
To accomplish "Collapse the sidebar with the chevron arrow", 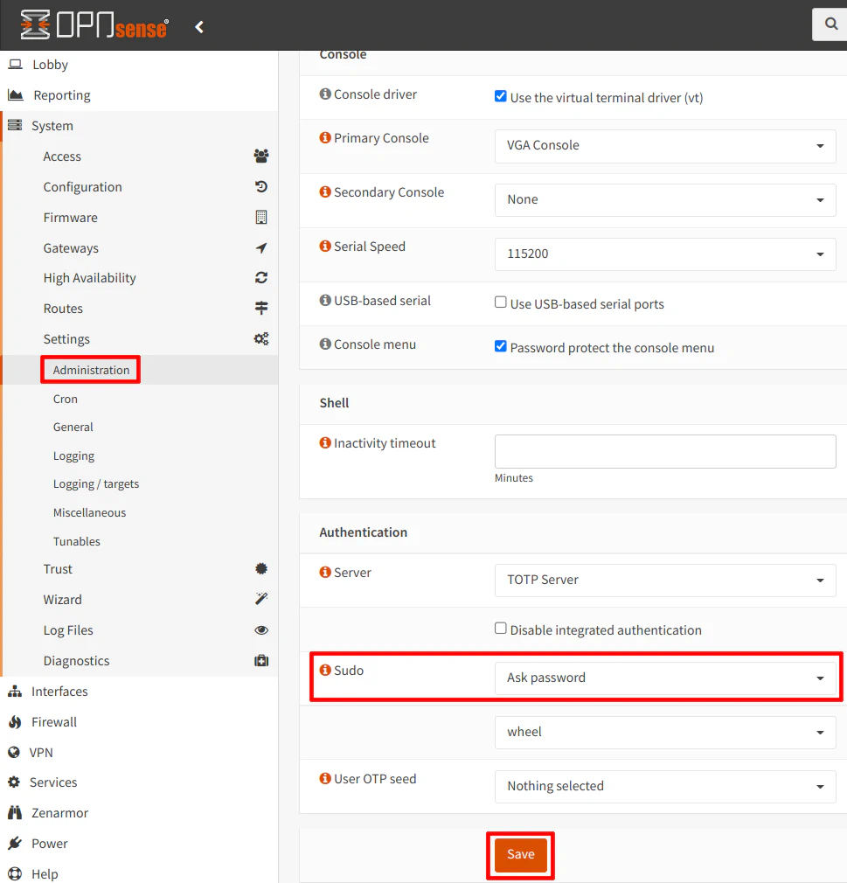I will [x=199, y=26].
